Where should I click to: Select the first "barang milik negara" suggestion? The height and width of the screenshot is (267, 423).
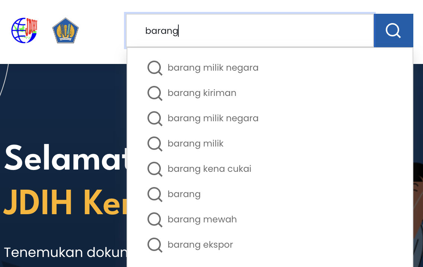pos(213,68)
